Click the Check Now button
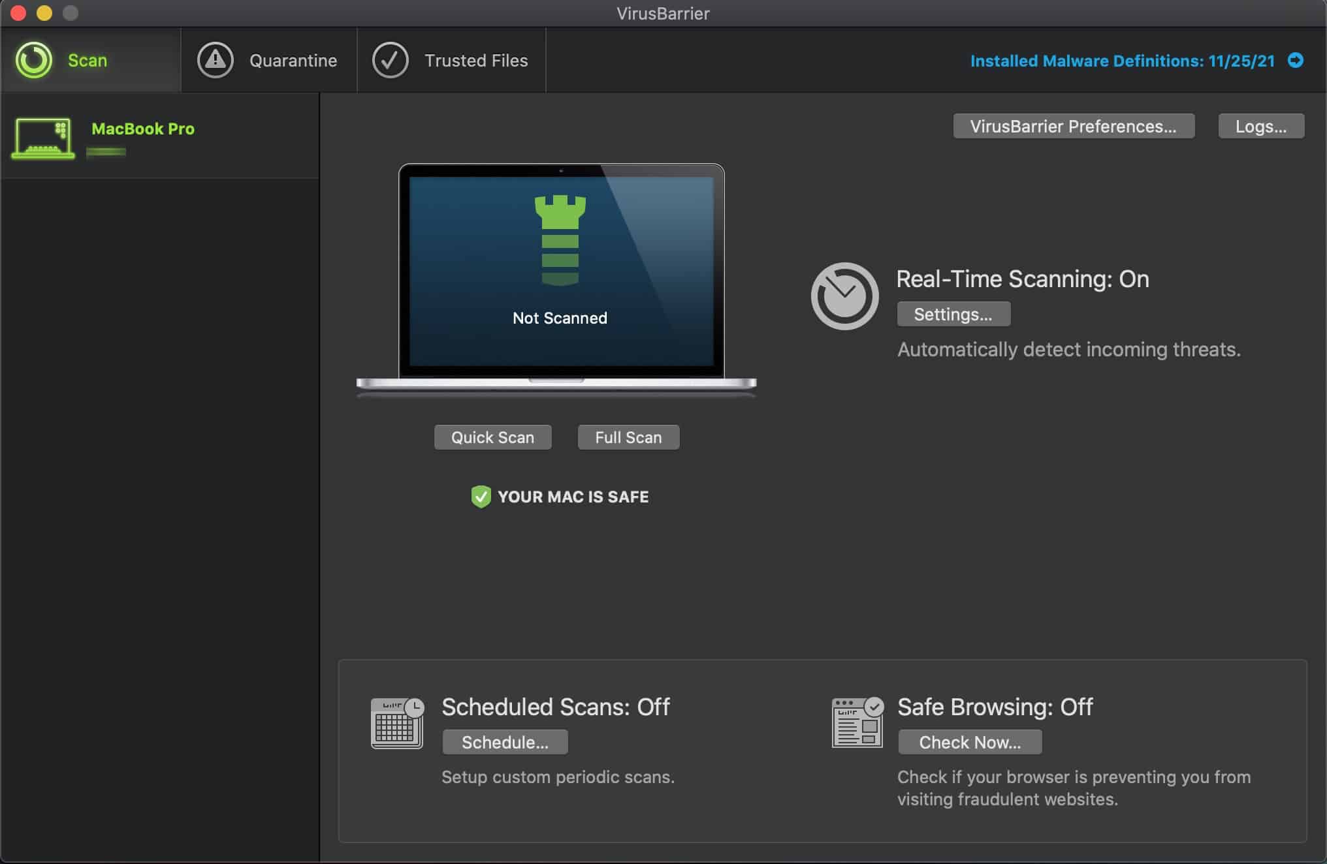The height and width of the screenshot is (864, 1327). click(970, 742)
